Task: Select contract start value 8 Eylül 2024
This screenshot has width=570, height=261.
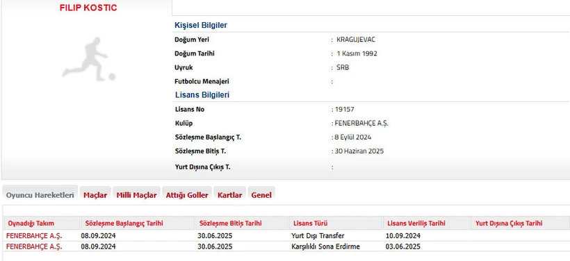Action: [353, 137]
